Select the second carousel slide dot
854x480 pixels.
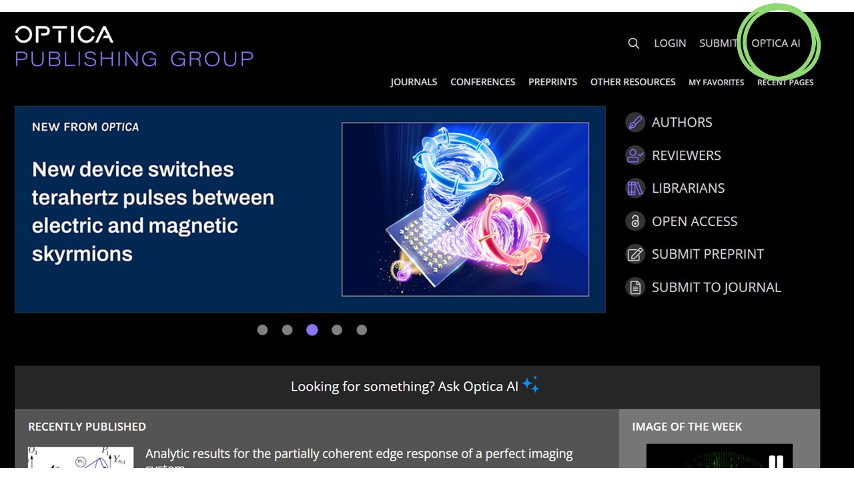287,330
